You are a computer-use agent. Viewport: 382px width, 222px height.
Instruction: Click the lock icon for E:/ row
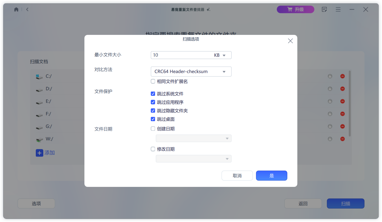click(330, 101)
